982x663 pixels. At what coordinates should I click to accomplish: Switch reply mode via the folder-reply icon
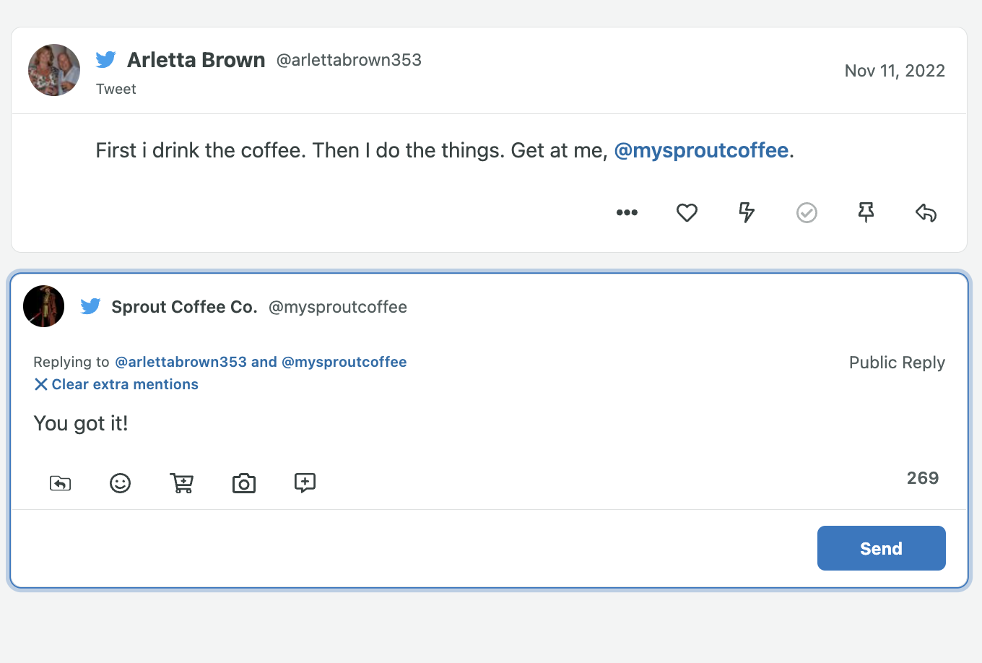[x=60, y=483]
